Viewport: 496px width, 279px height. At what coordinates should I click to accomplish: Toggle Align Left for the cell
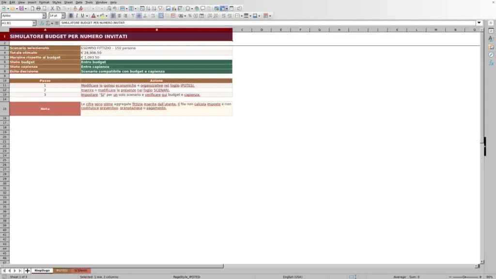tap(113, 16)
